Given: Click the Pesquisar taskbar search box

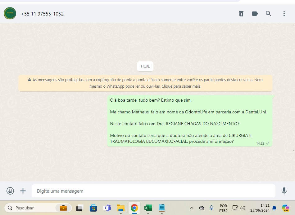Looking at the screenshot, I should [x=38, y=208].
